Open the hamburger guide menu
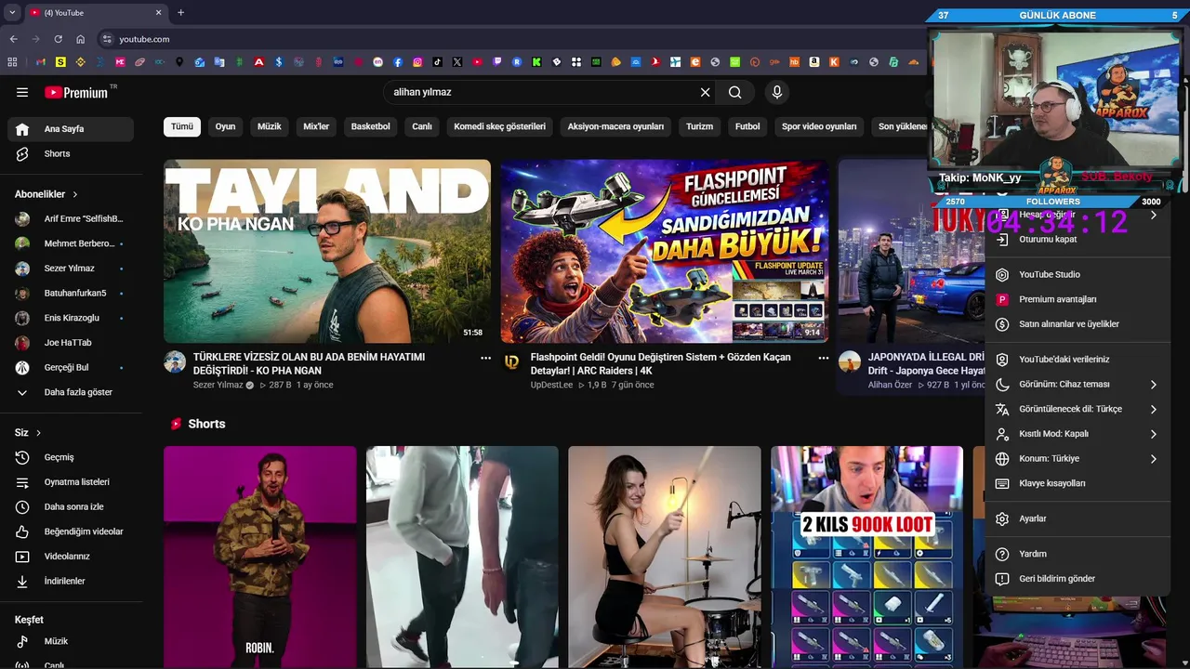Viewport: 1190px width, 669px height. coord(22,92)
